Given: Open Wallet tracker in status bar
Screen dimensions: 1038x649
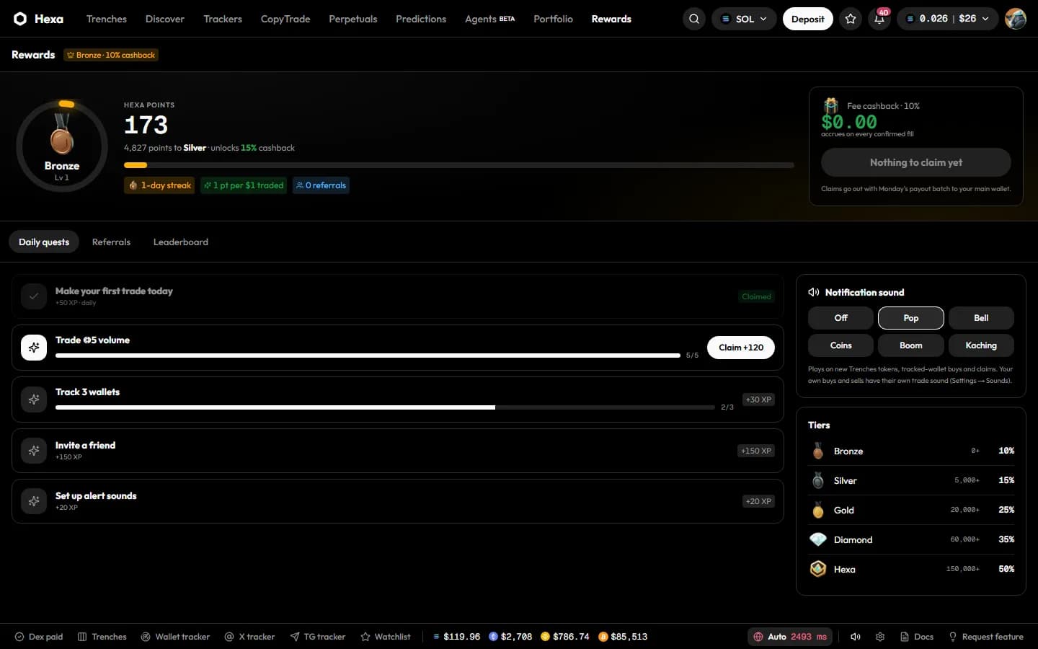Looking at the screenshot, I should click(175, 637).
